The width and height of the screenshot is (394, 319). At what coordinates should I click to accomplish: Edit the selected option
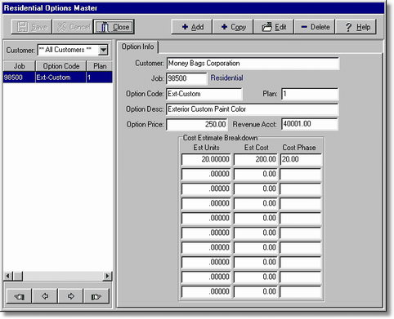(274, 27)
